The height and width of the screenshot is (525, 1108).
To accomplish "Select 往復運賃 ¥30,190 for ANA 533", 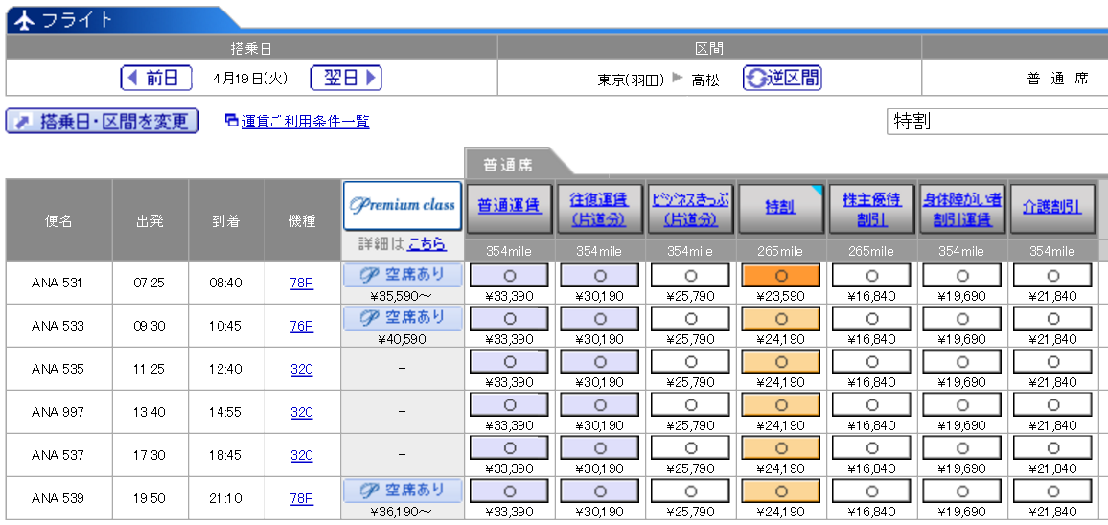I will coord(600,319).
